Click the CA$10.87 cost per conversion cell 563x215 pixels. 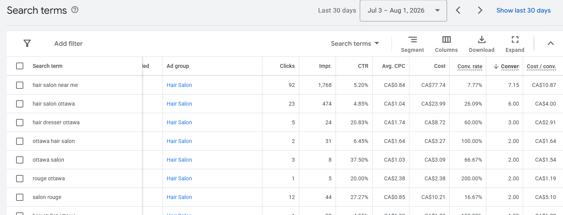coord(544,85)
